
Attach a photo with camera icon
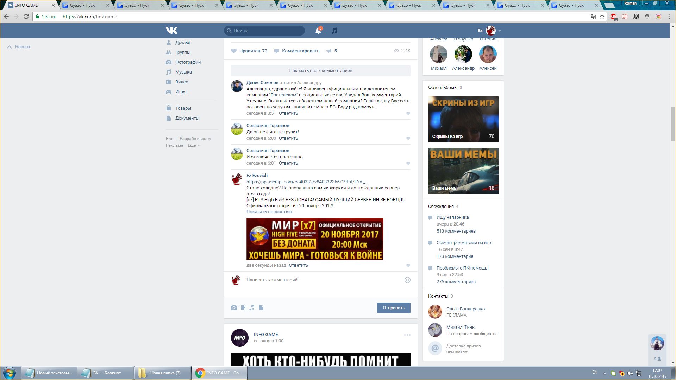click(234, 308)
